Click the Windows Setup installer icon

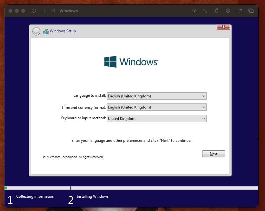pos(46,31)
